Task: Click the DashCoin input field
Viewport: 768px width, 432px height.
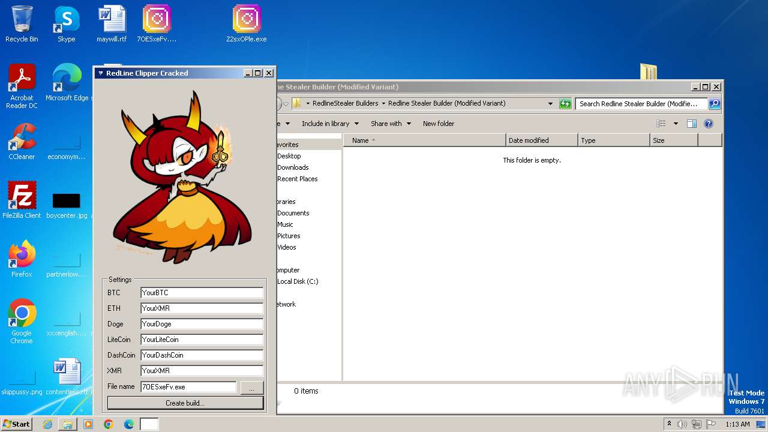Action: pos(202,355)
